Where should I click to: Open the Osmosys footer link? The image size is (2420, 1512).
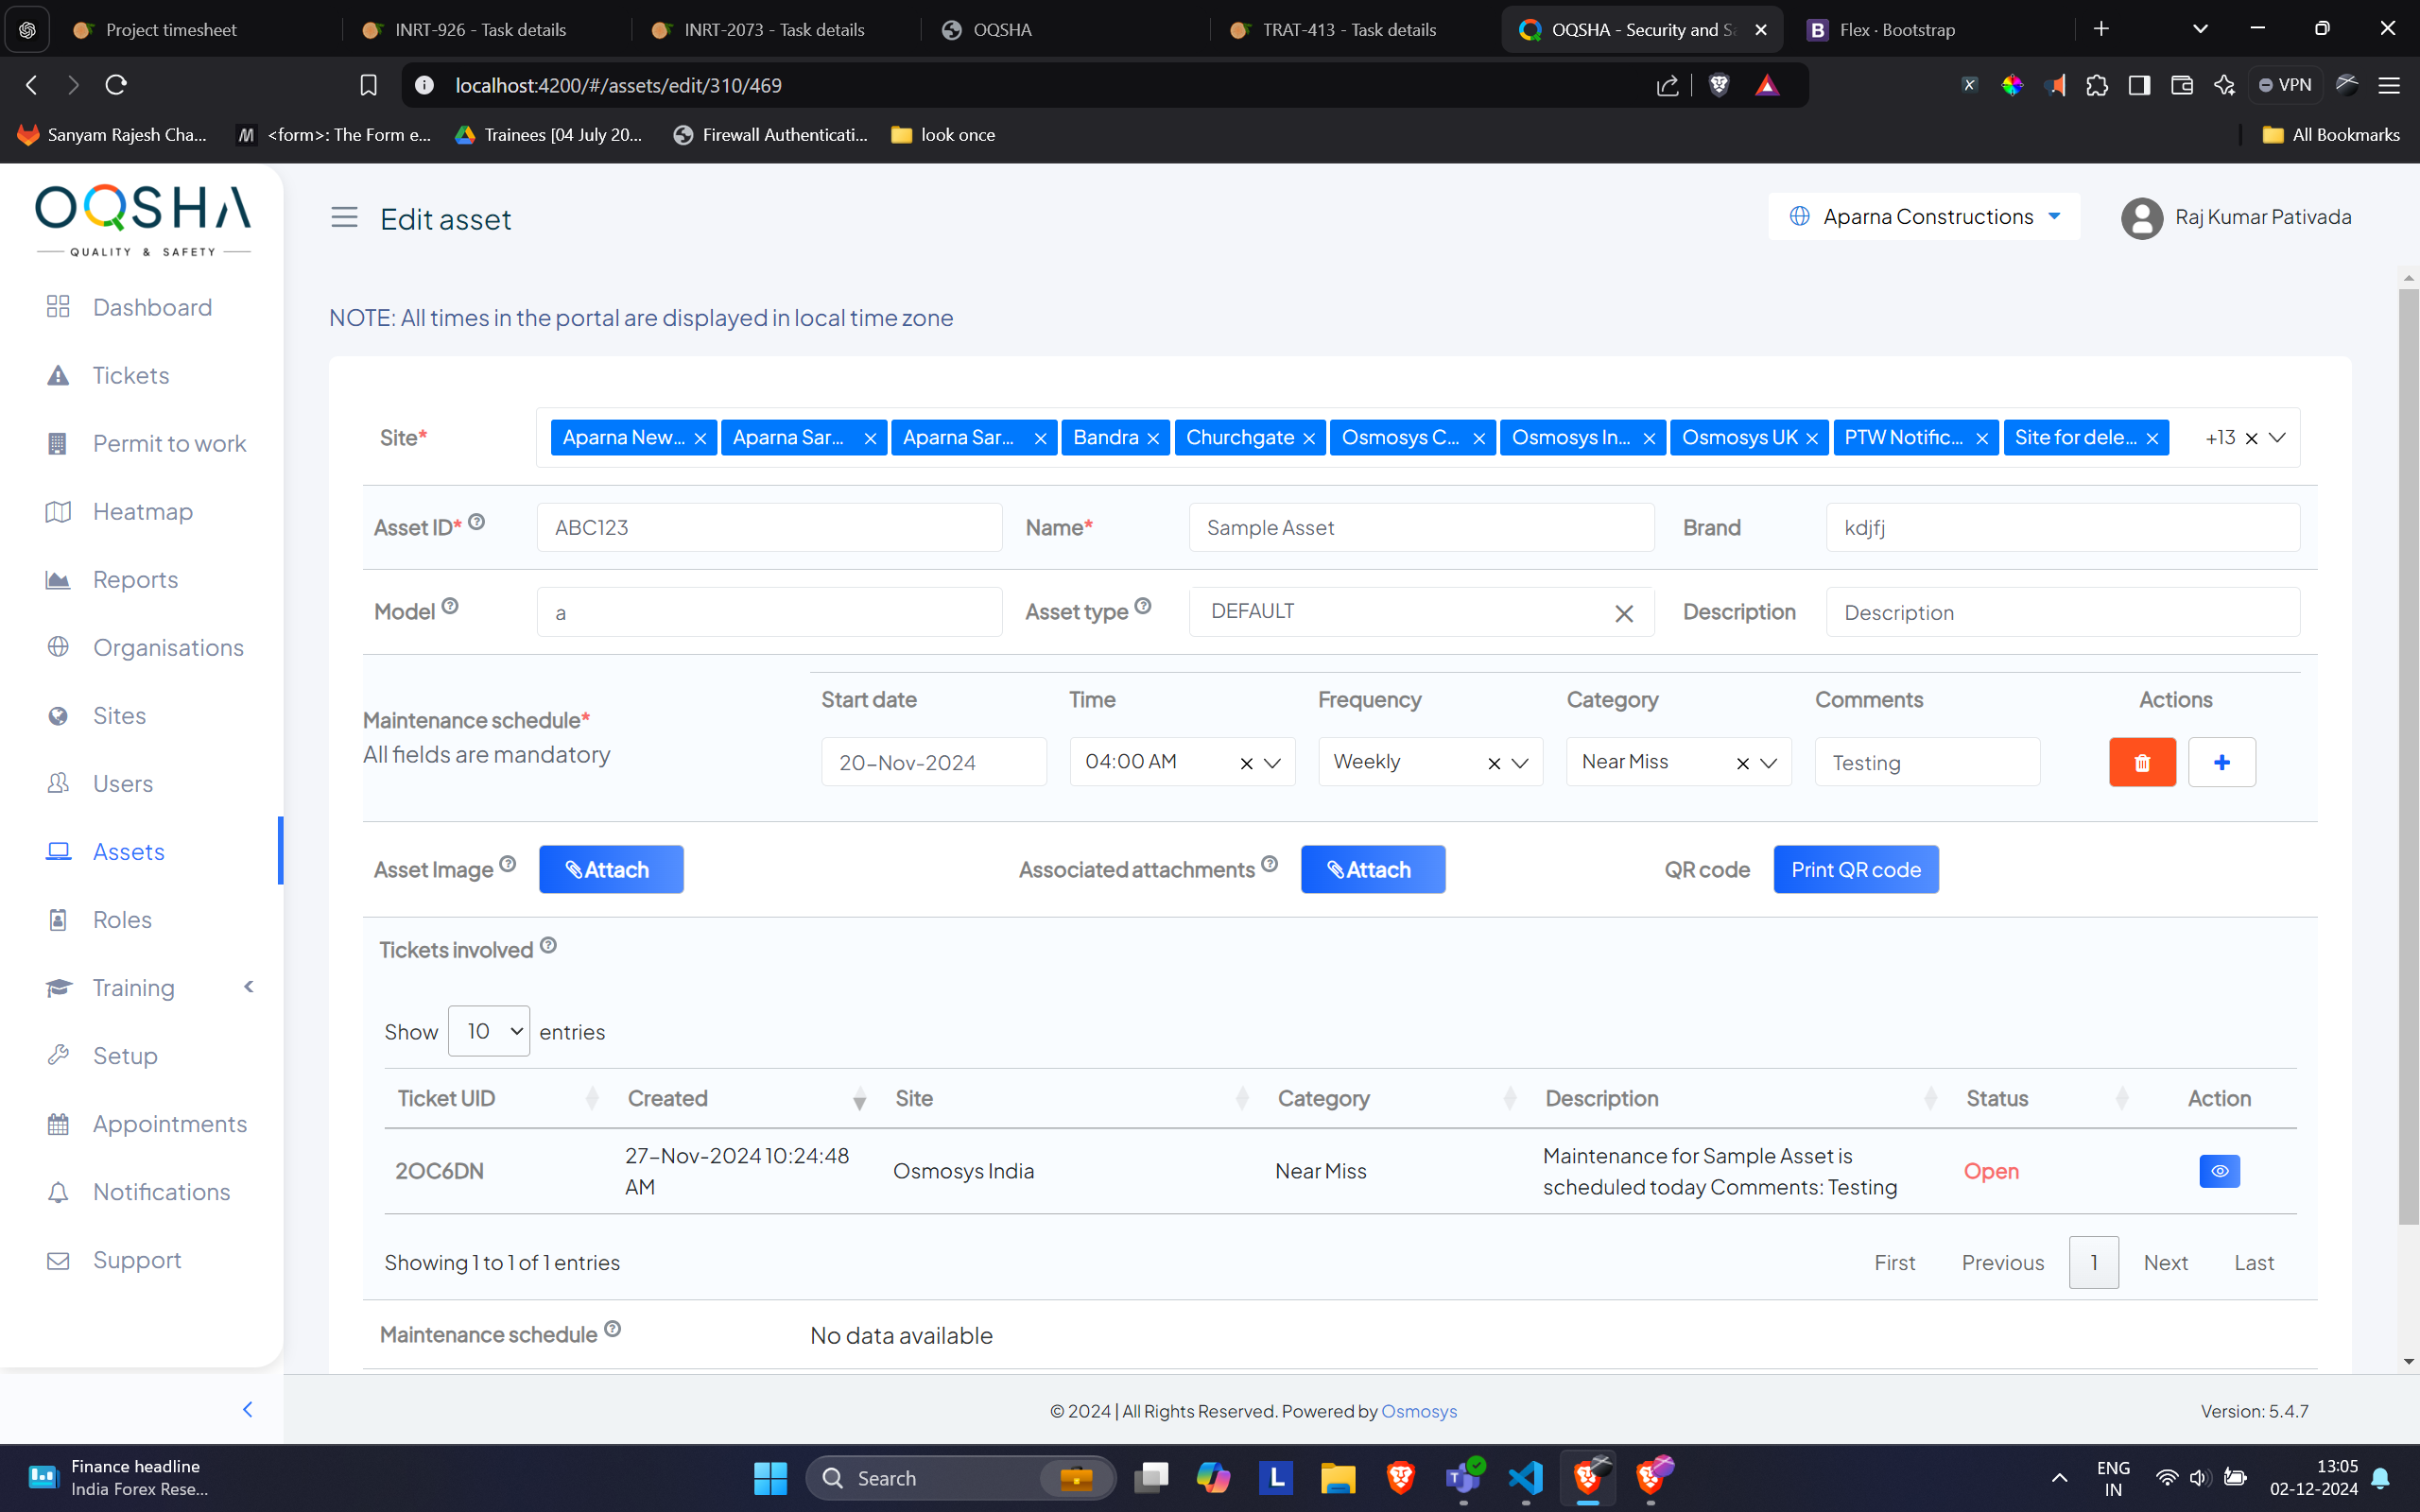[x=1418, y=1411]
